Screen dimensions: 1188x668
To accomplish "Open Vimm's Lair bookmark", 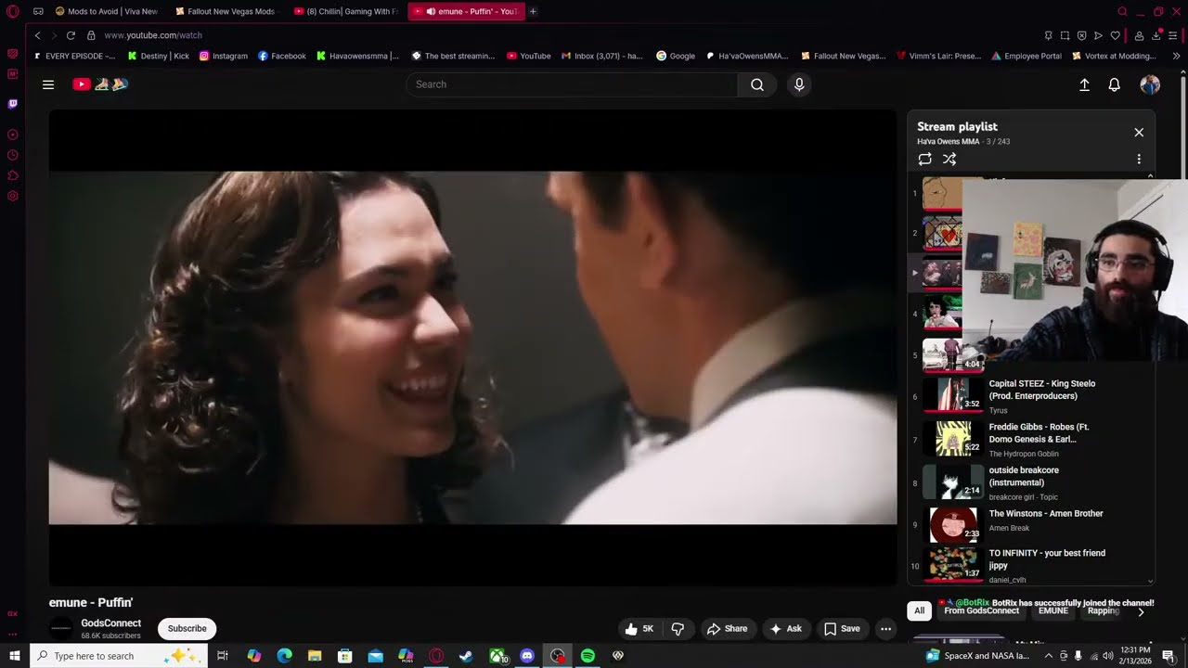I will point(938,56).
